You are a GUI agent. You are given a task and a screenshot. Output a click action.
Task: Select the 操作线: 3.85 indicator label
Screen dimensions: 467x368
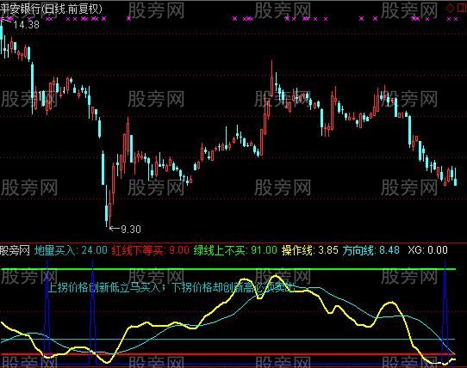pos(309,250)
